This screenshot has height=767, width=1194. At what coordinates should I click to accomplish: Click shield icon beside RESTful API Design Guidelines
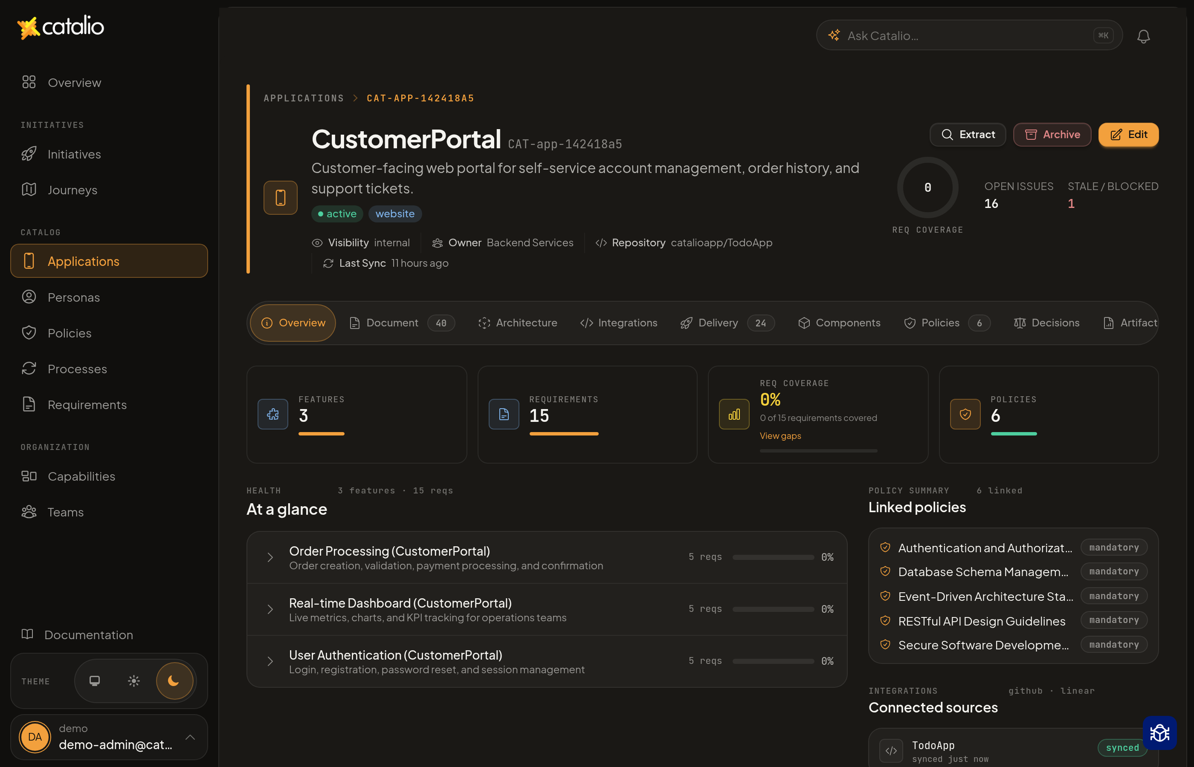tap(885, 620)
